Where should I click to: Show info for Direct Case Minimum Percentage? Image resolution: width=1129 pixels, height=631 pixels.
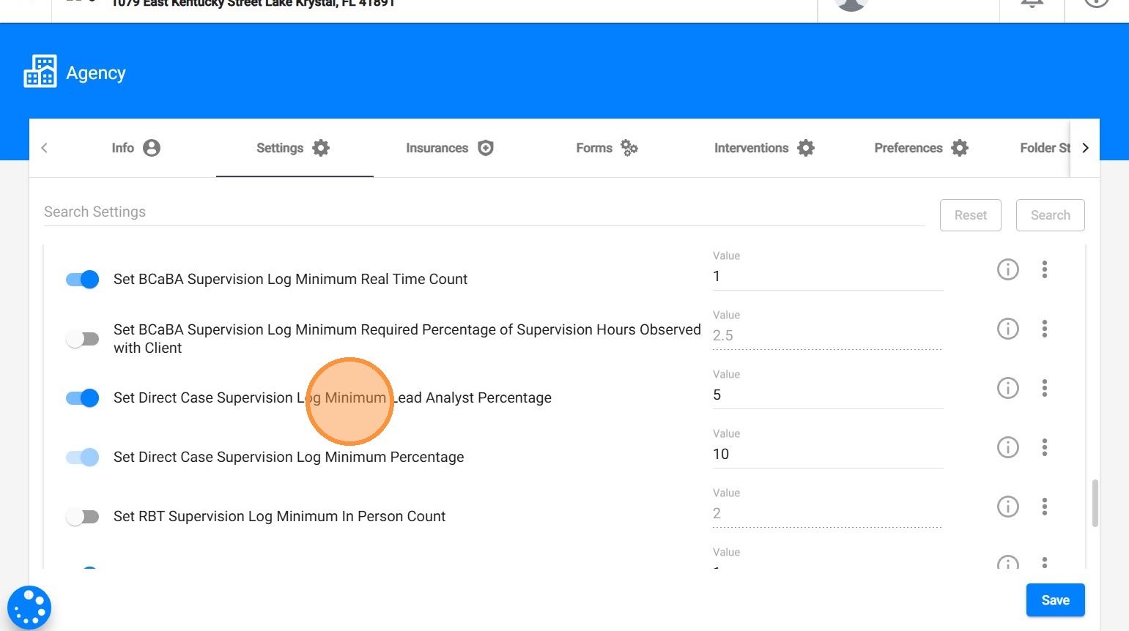pyautogui.click(x=1007, y=447)
